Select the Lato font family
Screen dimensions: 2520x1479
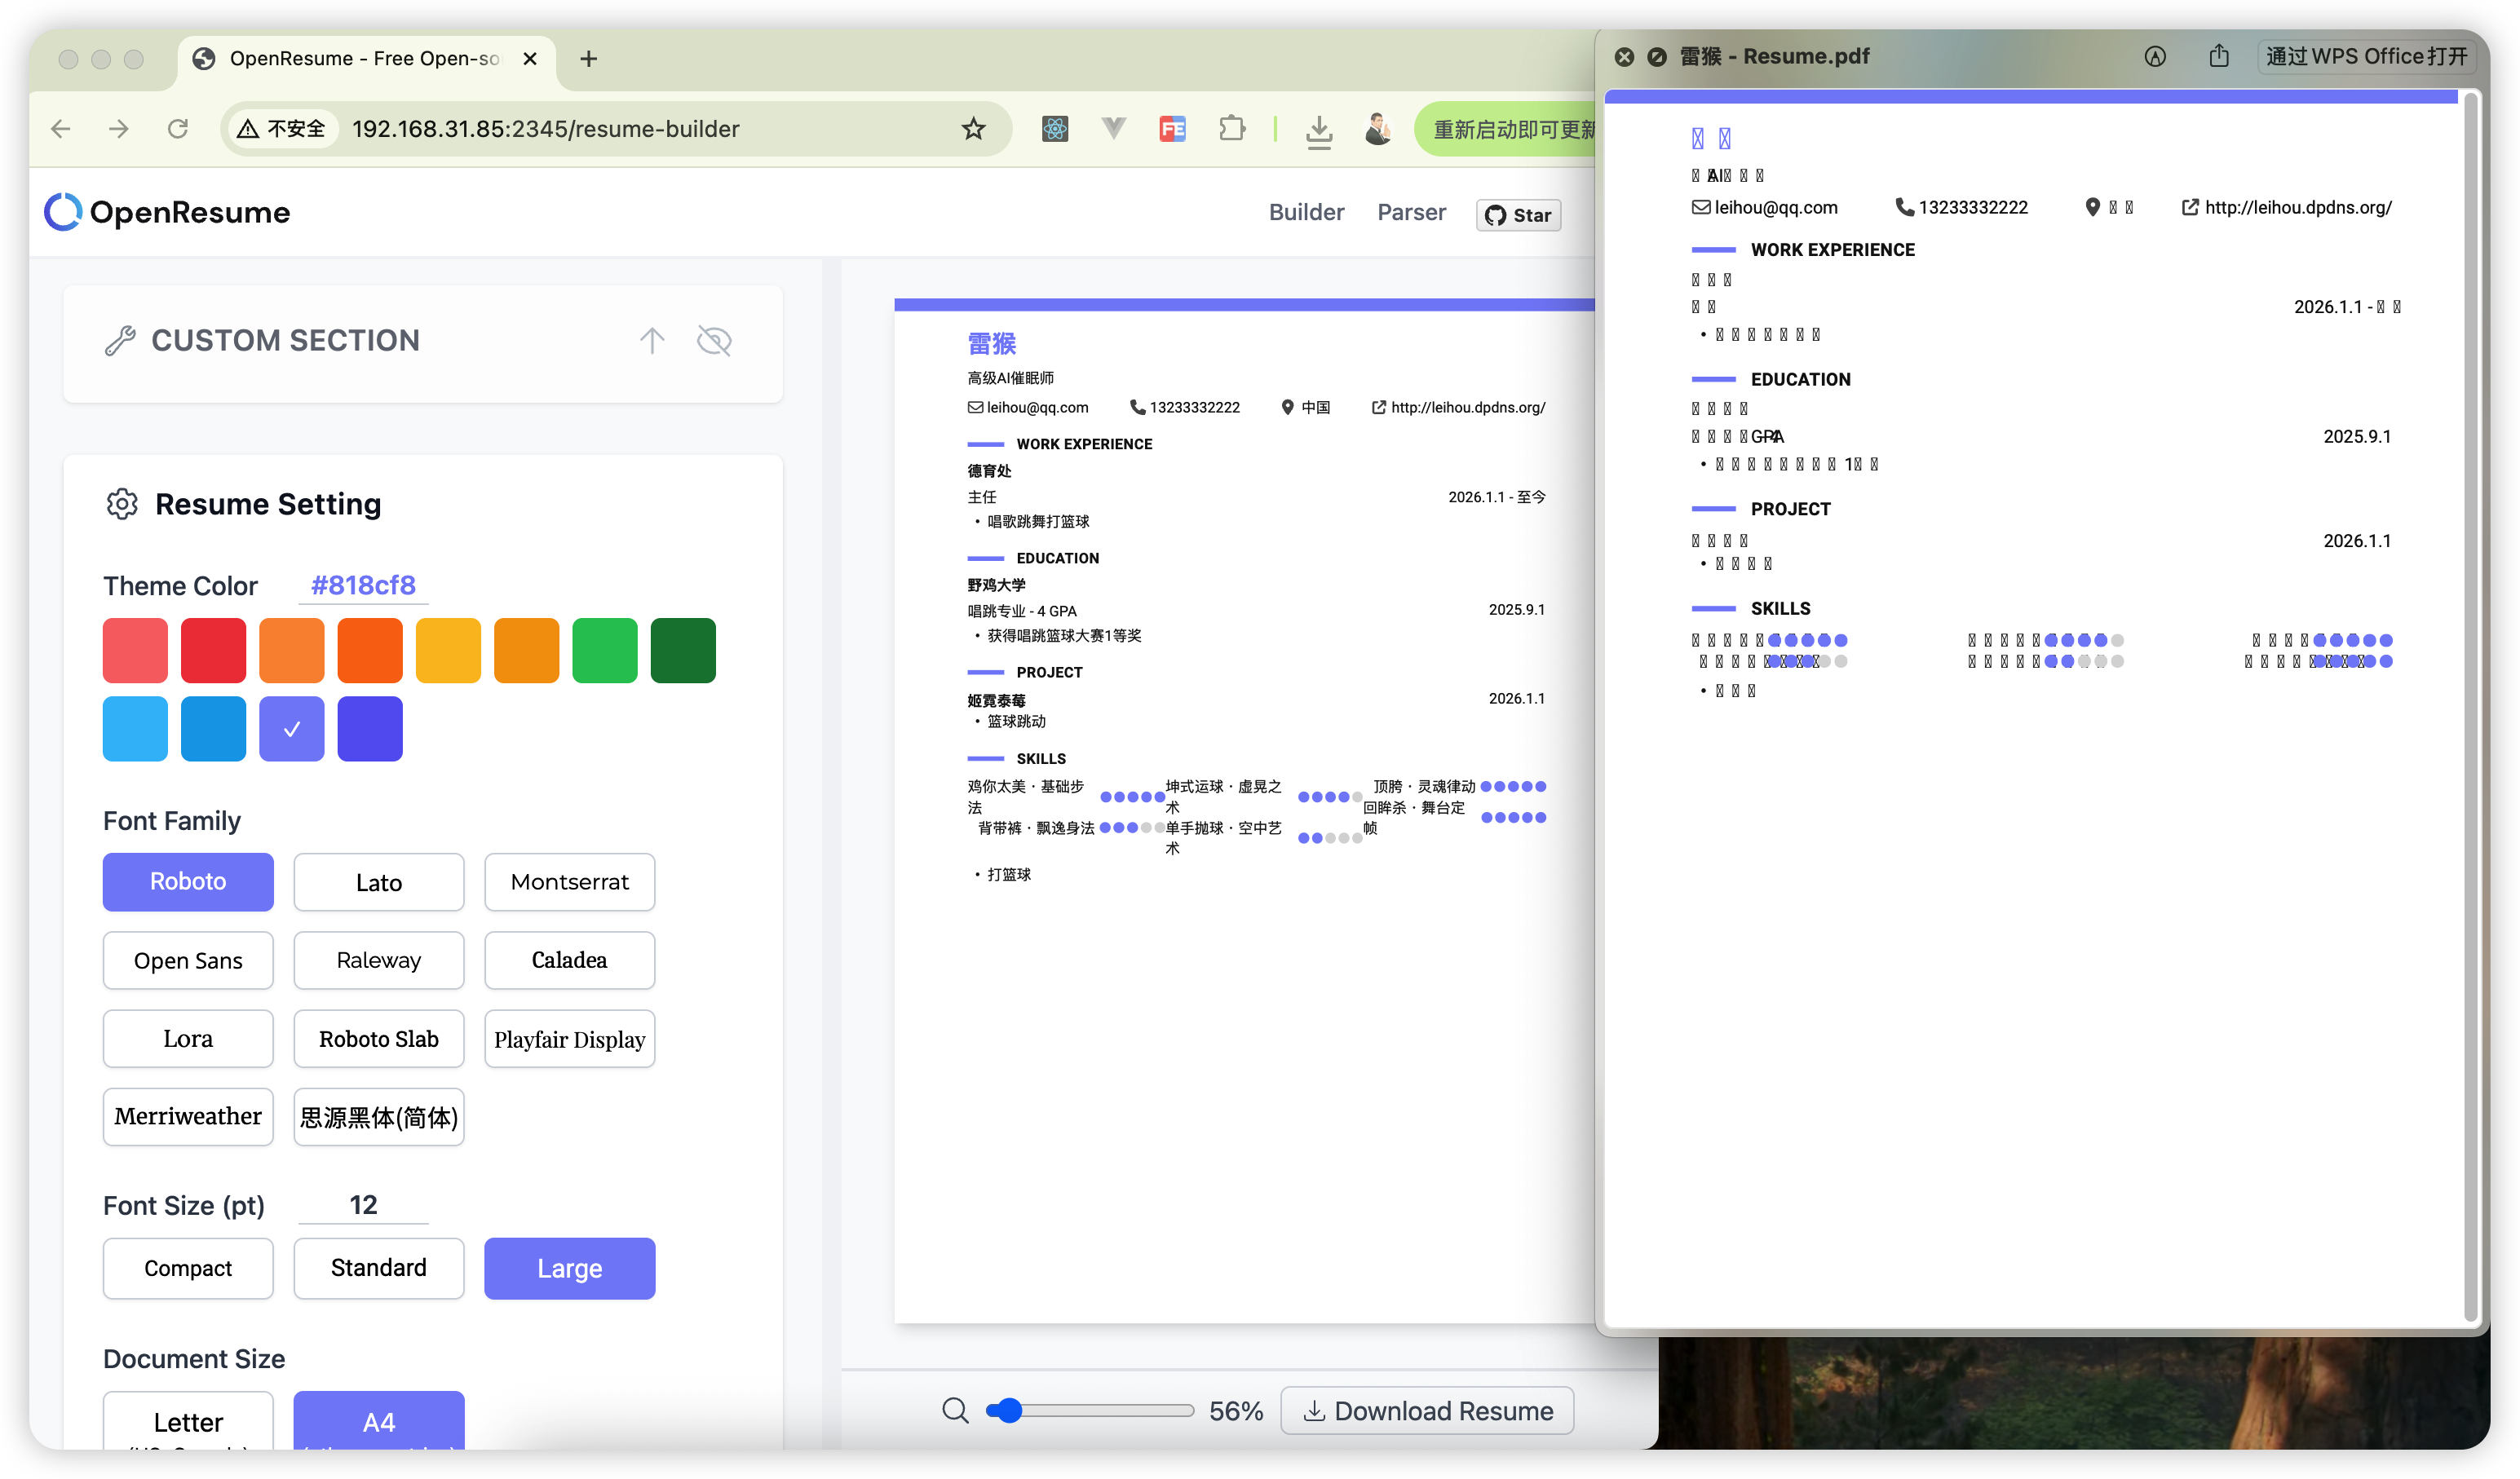[378, 882]
